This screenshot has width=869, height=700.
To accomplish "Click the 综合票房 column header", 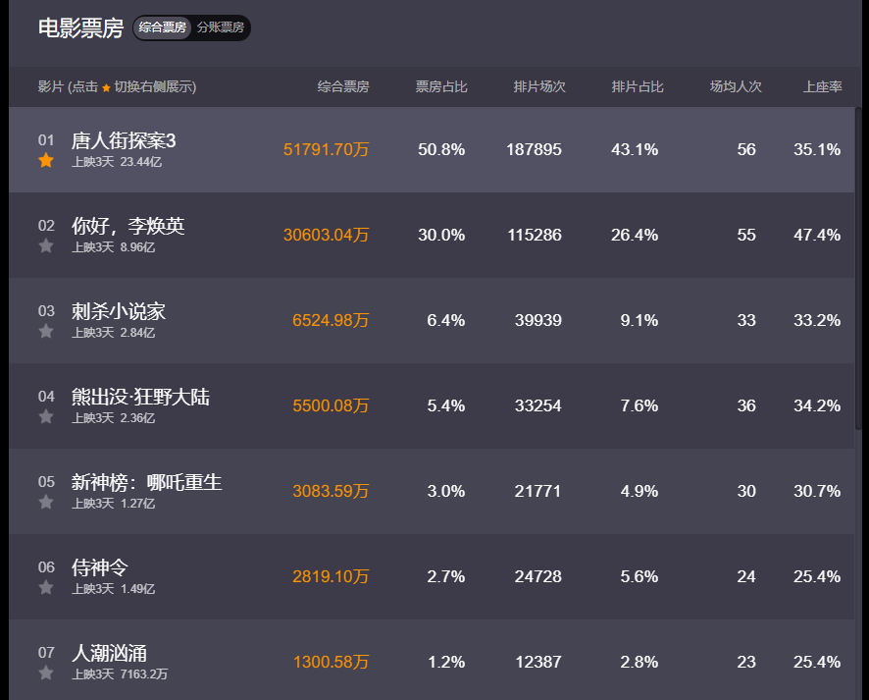I will click(343, 86).
